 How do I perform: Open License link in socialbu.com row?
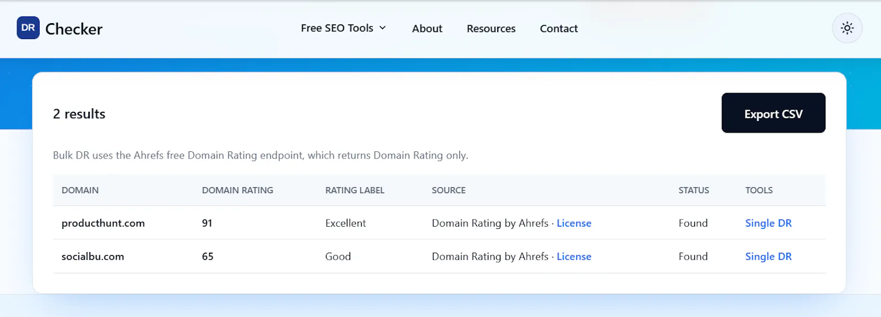click(x=574, y=256)
